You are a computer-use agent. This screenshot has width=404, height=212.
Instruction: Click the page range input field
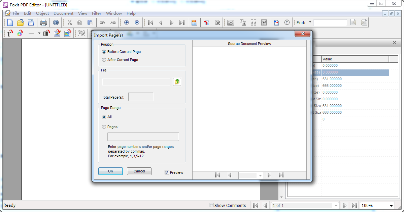[143, 137]
